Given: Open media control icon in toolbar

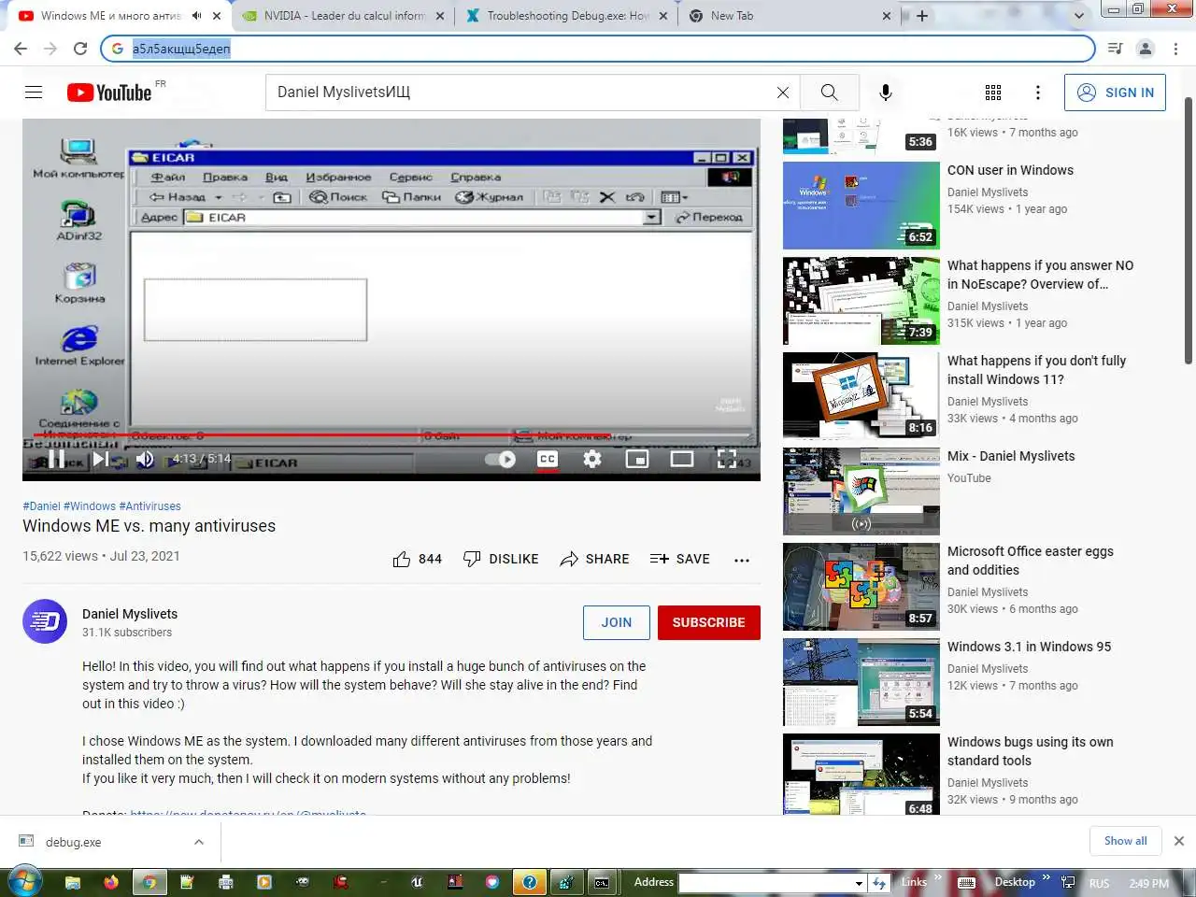Looking at the screenshot, I should click(1115, 49).
